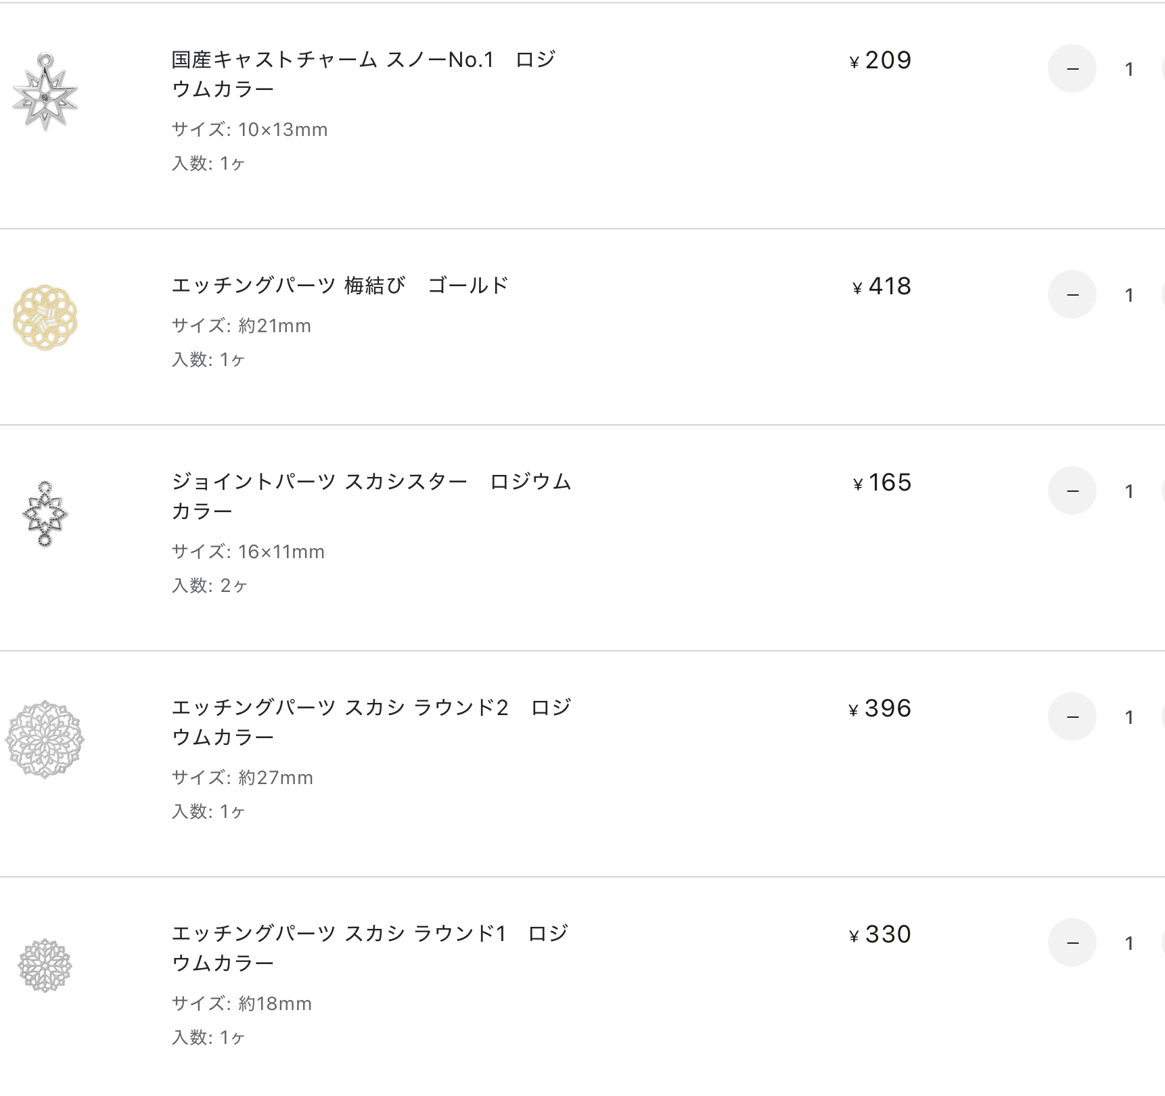This screenshot has height=1096, width=1165.
Task: Decrease quantity of スカシ ラウンド2 item
Action: [1072, 716]
